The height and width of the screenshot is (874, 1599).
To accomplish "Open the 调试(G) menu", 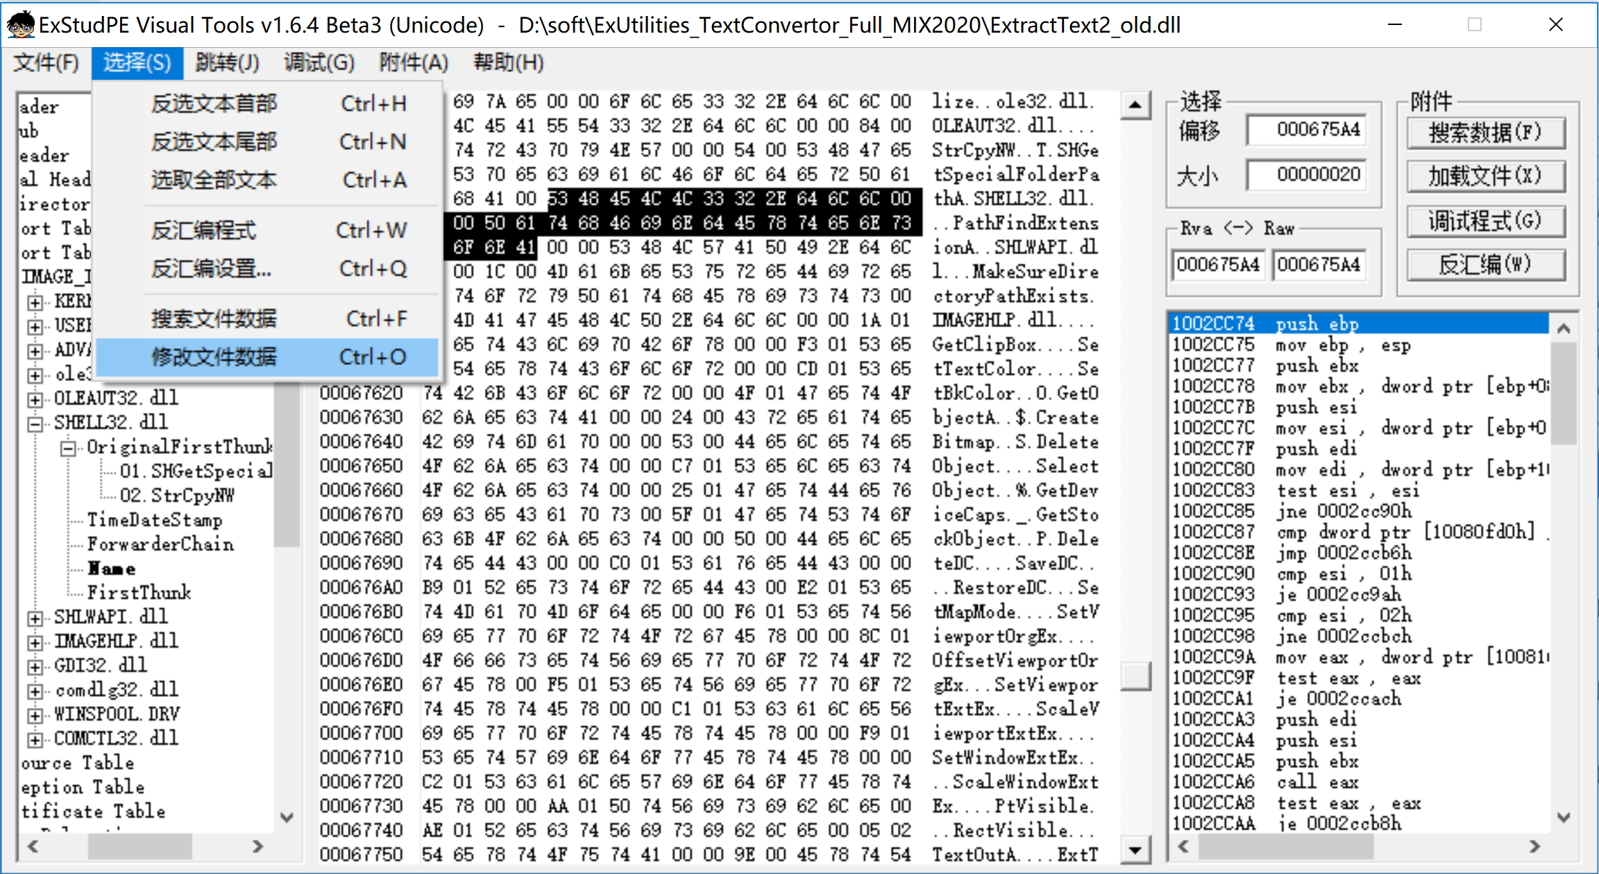I will pos(319,62).
